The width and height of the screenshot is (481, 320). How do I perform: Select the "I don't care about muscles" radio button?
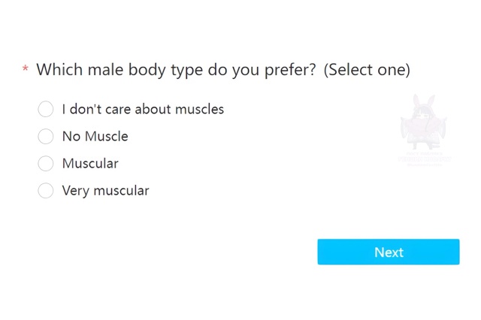[45, 109]
